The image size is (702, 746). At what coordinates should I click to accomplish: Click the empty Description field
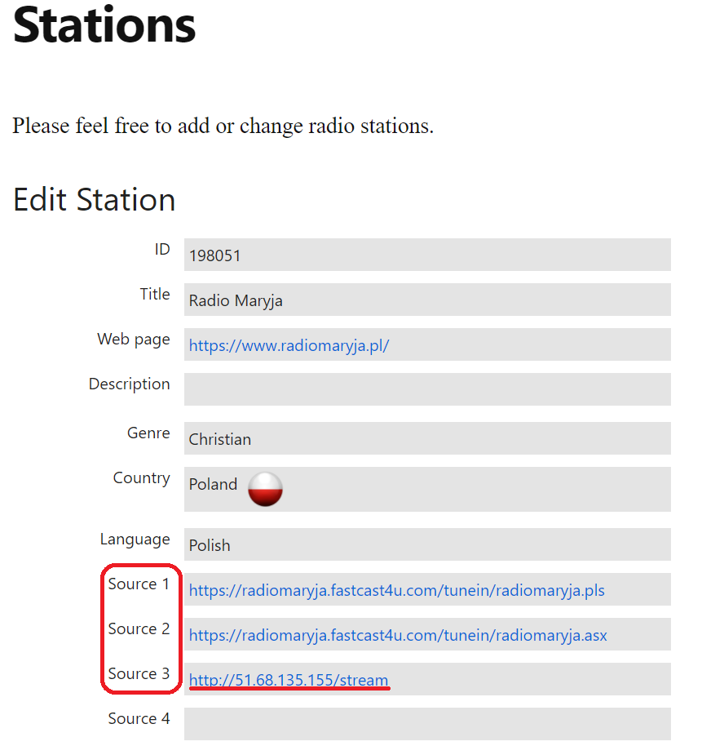(427, 389)
